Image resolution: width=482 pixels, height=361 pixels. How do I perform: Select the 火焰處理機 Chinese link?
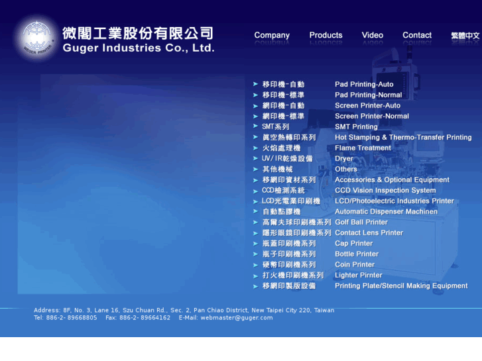[281, 148]
